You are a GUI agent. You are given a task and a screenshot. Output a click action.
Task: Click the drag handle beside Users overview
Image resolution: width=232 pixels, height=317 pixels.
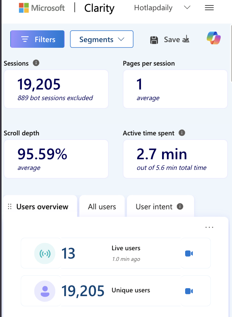(x=10, y=207)
